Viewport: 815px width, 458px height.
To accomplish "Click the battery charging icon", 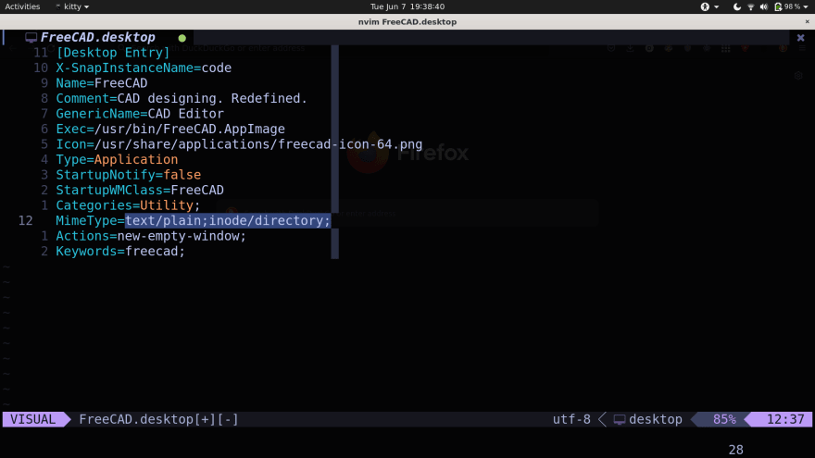I will click(x=778, y=6).
